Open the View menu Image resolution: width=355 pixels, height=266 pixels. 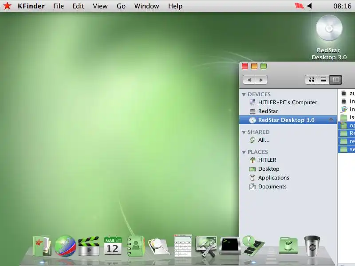(x=100, y=6)
